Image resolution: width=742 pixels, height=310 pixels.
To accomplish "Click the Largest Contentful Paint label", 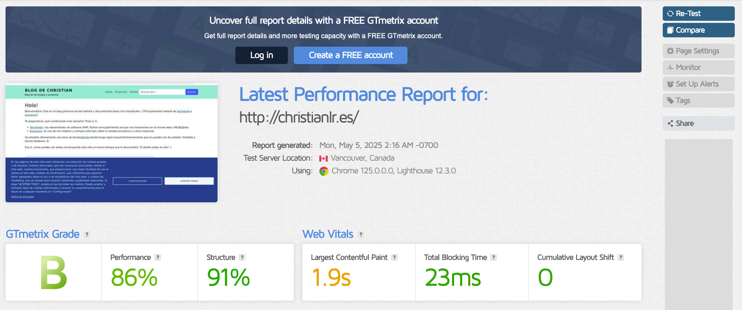I will pos(349,257).
